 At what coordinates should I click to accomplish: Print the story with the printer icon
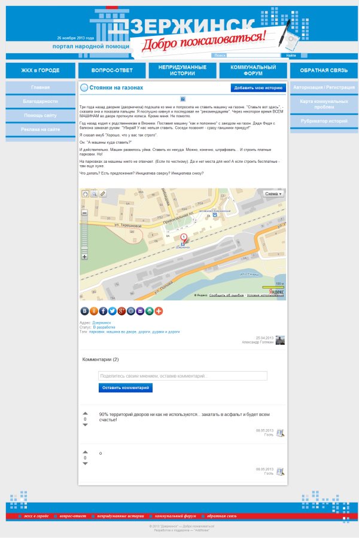click(150, 311)
